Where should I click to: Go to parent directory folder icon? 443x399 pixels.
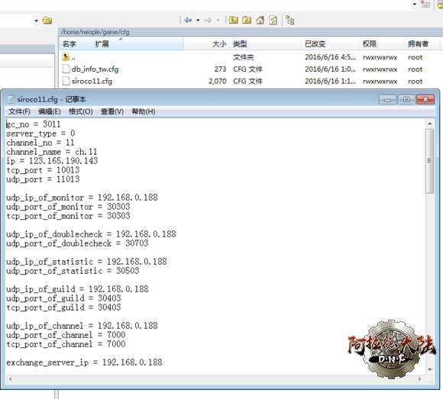[234, 20]
